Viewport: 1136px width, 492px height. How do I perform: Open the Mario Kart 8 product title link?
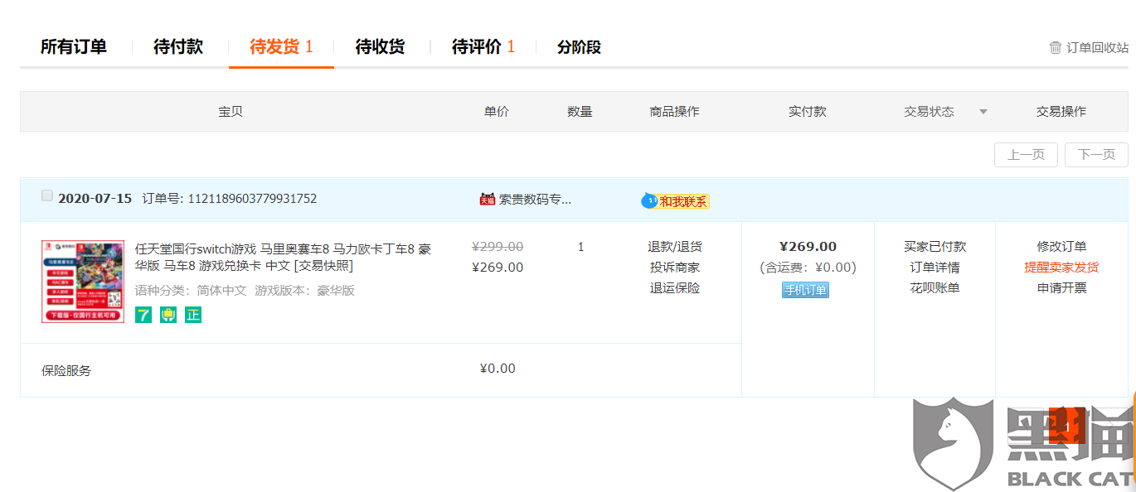[x=283, y=257]
